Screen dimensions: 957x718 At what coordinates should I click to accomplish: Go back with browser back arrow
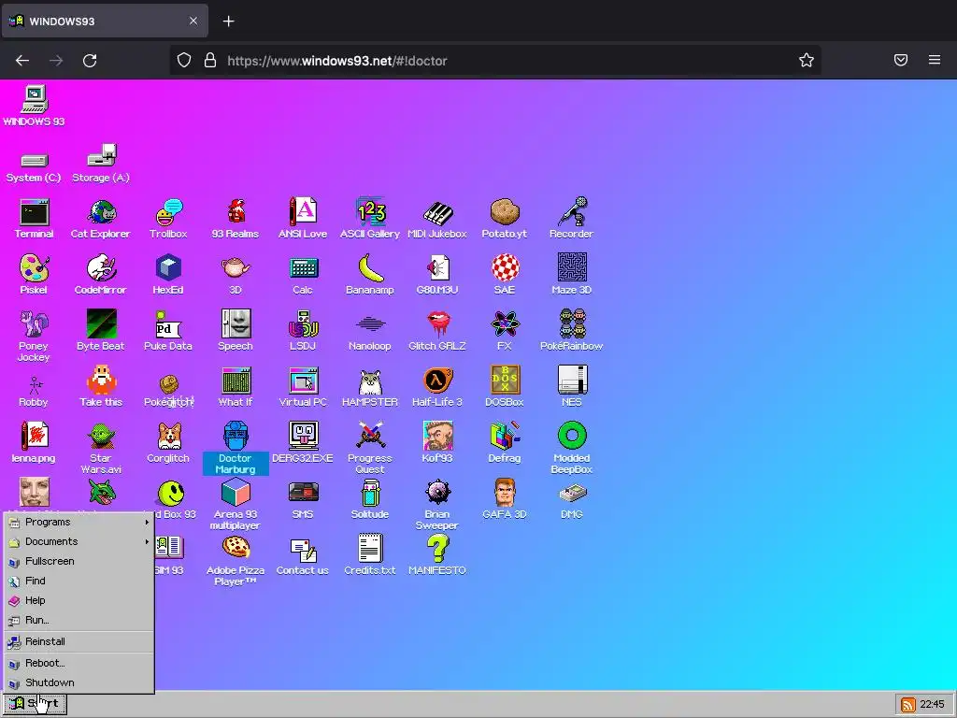tap(22, 61)
